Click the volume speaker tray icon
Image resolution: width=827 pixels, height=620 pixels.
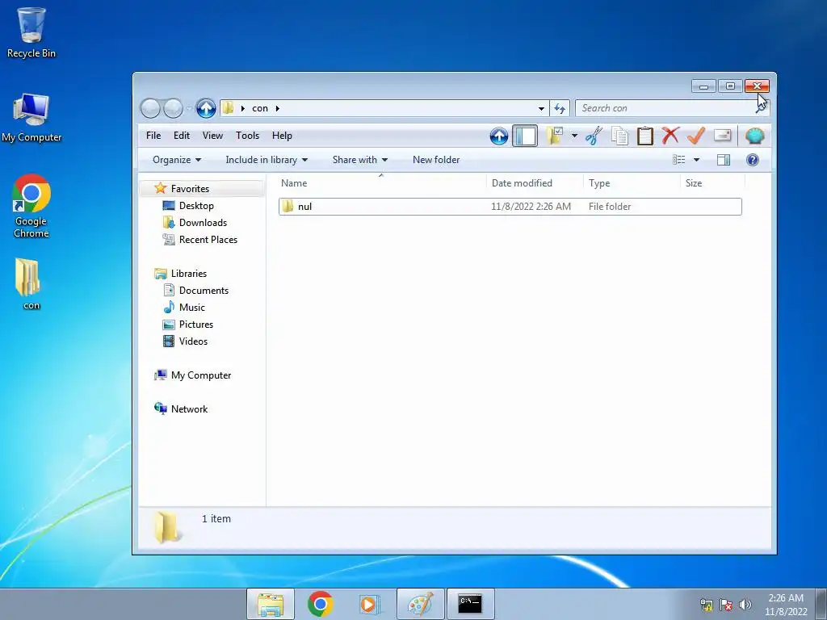pyautogui.click(x=745, y=604)
